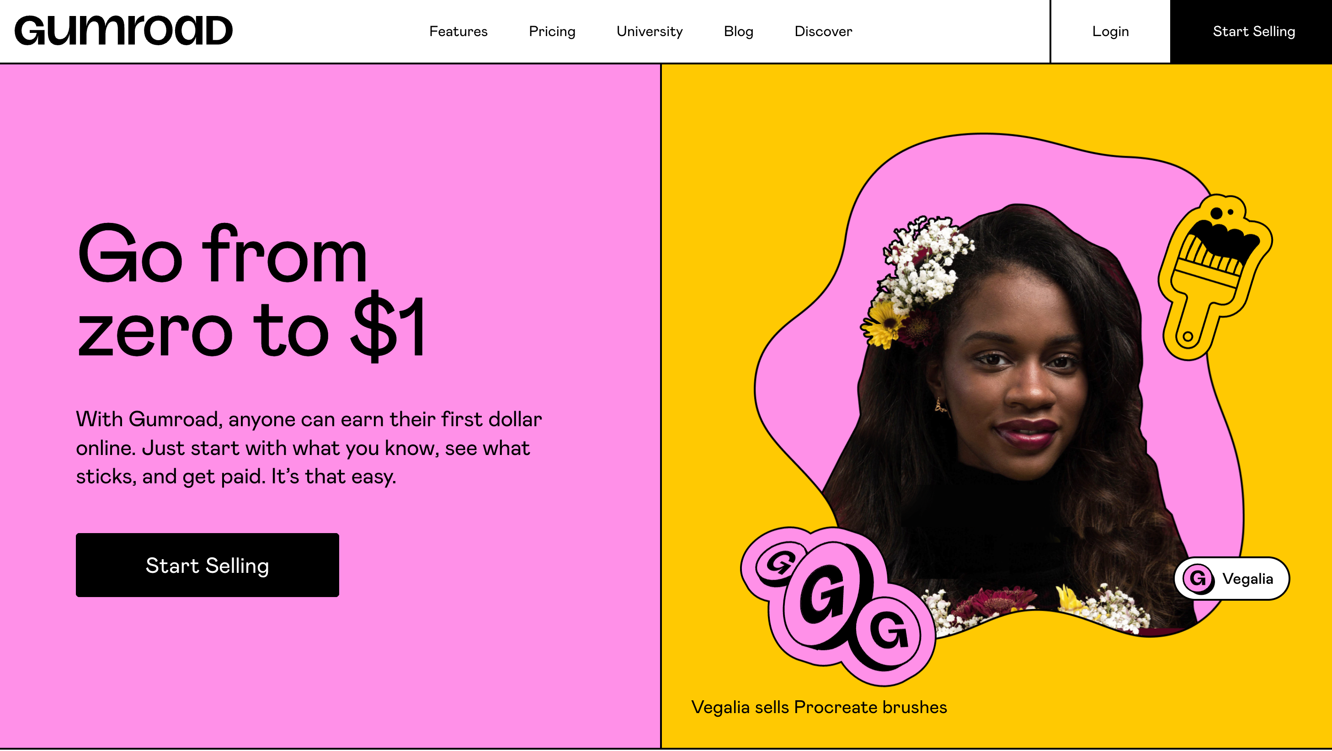Click the Login button
The image size is (1332, 751).
pyautogui.click(x=1110, y=32)
